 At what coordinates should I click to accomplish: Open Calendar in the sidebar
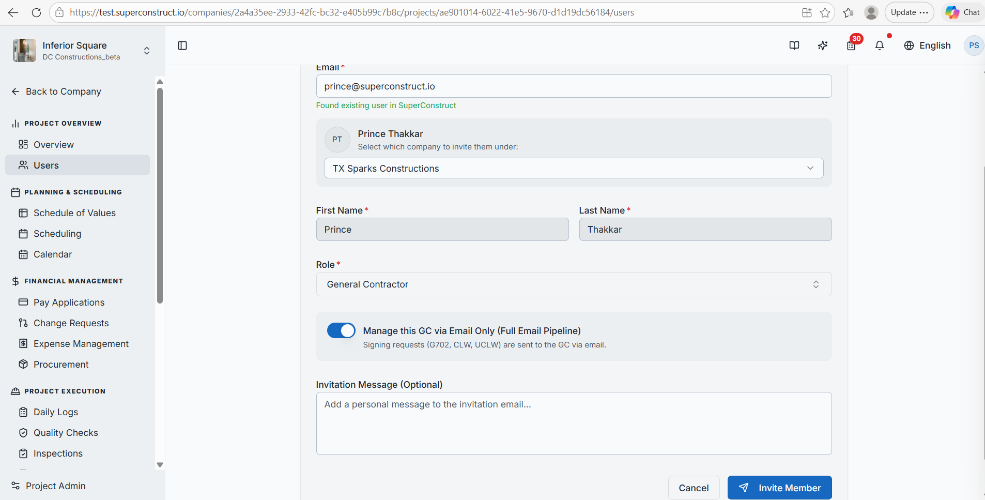tap(78, 254)
